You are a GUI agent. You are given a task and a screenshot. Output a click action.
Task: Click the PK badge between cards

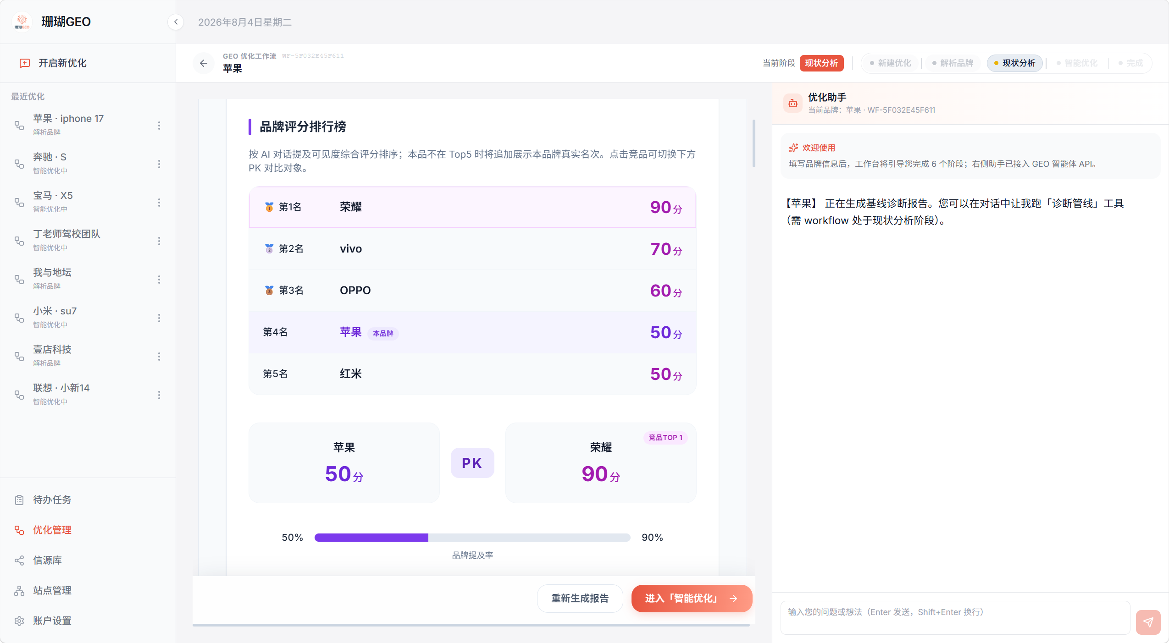point(472,463)
